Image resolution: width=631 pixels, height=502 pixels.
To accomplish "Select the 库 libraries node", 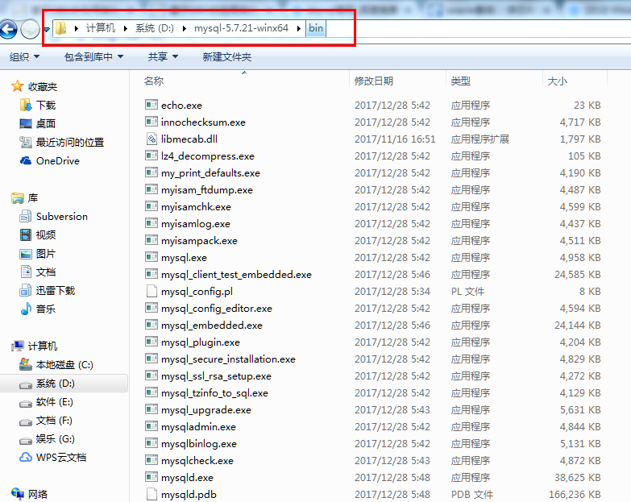I will [x=24, y=197].
